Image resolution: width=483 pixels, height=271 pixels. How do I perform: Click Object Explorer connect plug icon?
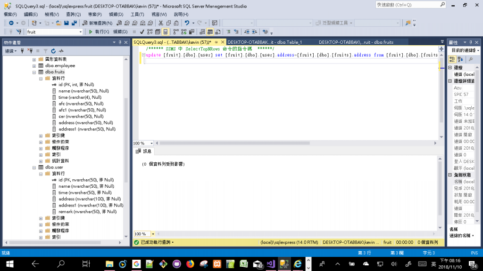(x=22, y=51)
